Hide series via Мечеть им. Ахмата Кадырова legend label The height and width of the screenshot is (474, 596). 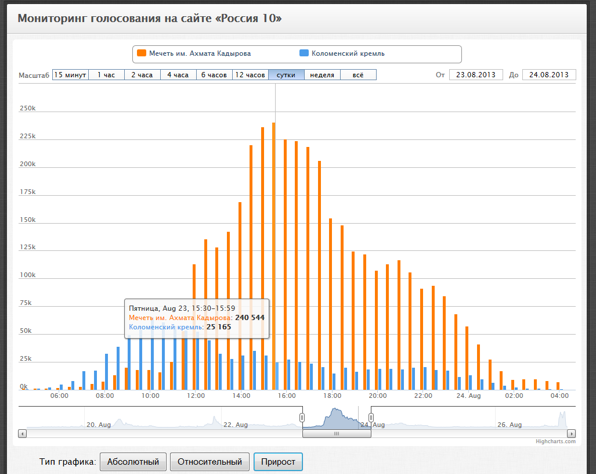(x=200, y=53)
